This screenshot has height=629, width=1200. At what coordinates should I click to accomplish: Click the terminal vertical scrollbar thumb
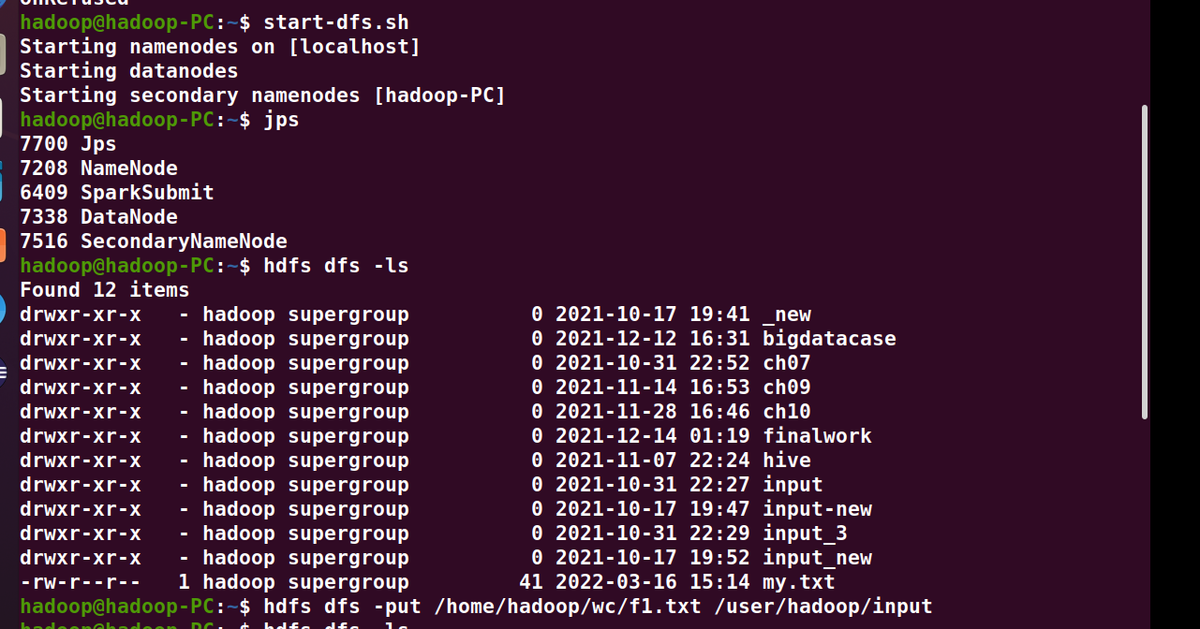point(1144,262)
